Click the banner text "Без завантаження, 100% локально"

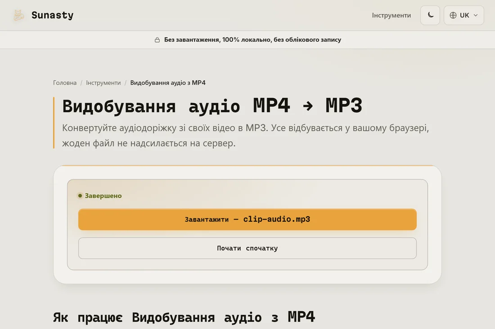point(218,39)
